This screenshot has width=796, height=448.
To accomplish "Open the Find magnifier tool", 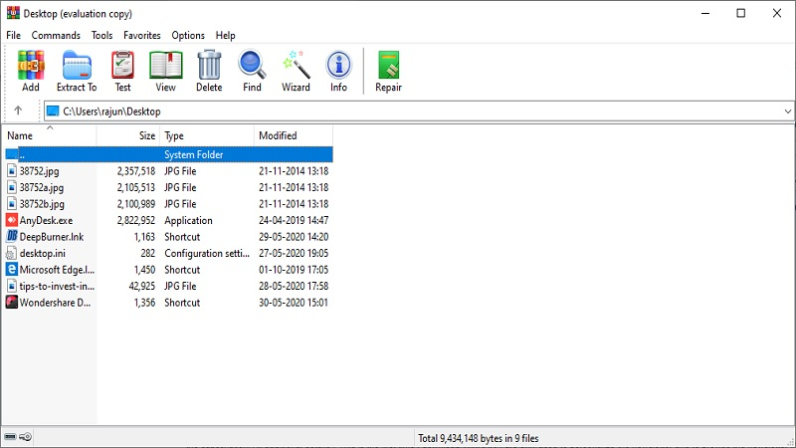I will coord(252,65).
